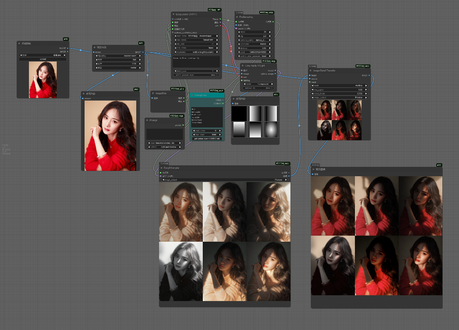Collapse the EasyKSampler node

[x=162, y=168]
